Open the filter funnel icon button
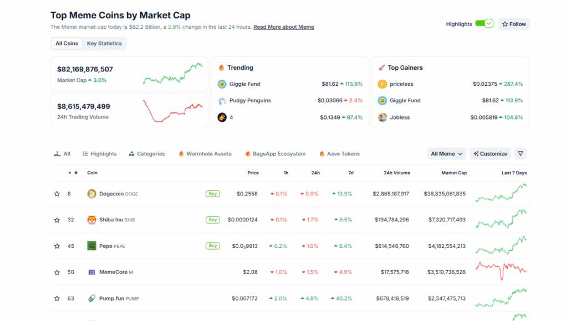The image size is (566, 321). pyautogui.click(x=520, y=154)
